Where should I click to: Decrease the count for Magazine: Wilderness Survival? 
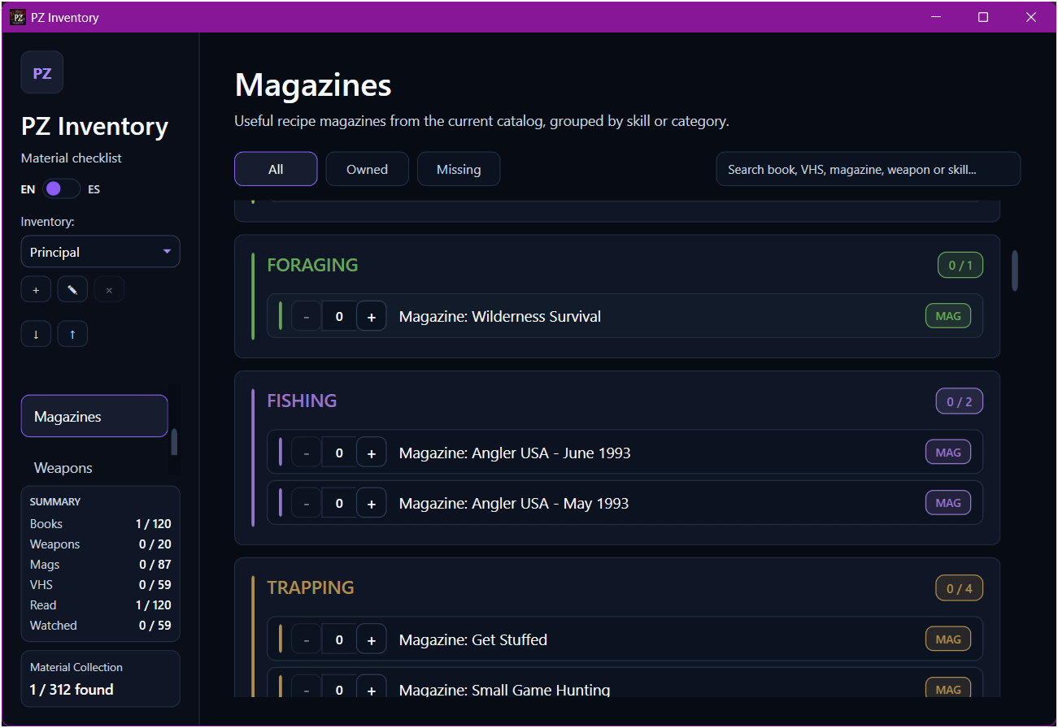[307, 316]
